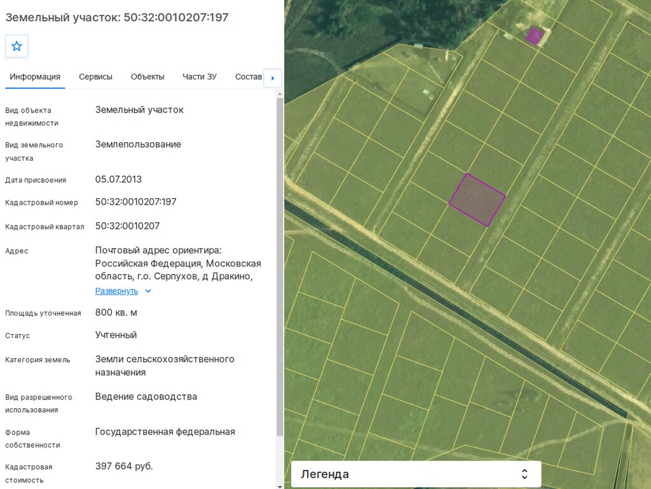Switch to the Состав tab

[x=249, y=77]
